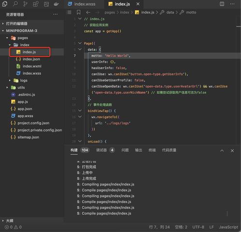Viewport: 241px width, 232px height.
Task: Open the source control branch icon
Action: point(25,4)
